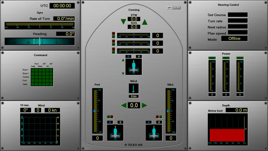Click the green down triangle beside STW
Viewport: 268px width, 151px height.
click(123, 22)
